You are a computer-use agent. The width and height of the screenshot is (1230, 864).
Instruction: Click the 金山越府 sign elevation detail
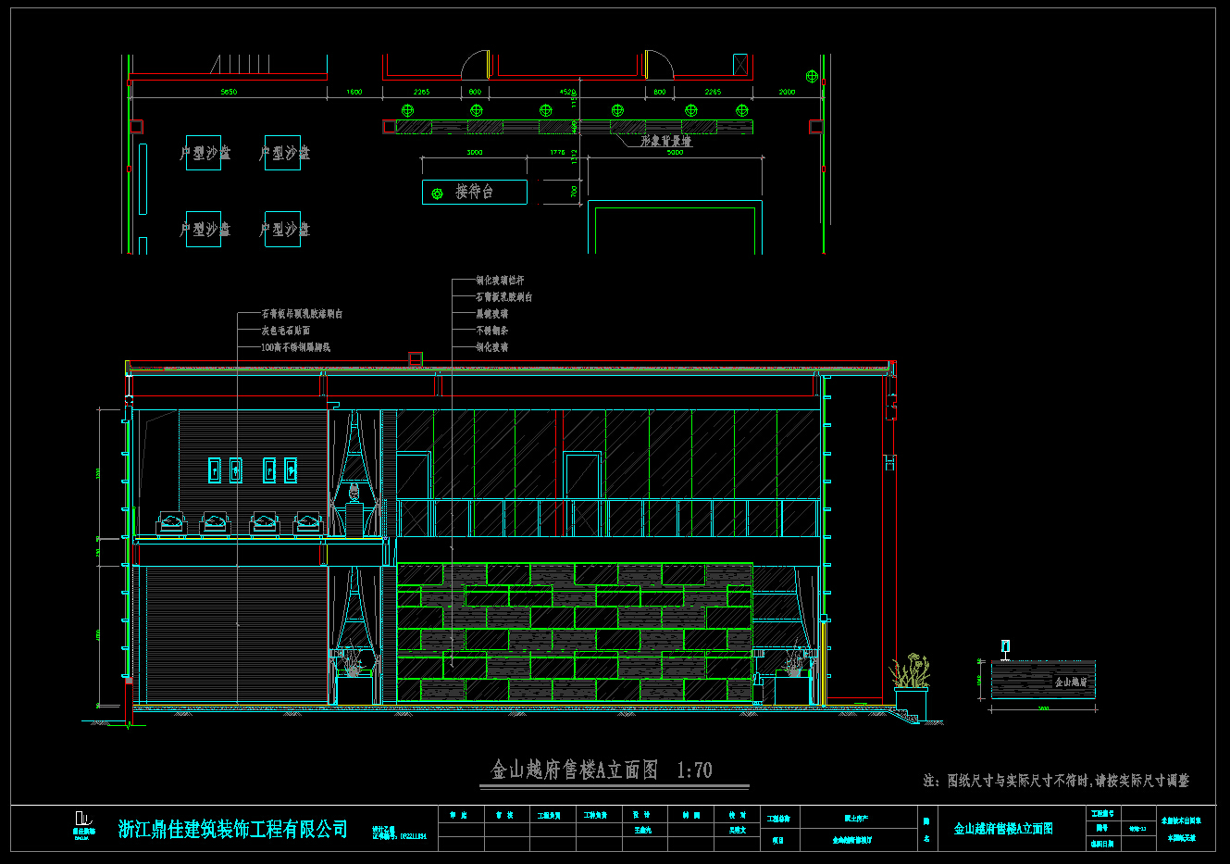1043,681
